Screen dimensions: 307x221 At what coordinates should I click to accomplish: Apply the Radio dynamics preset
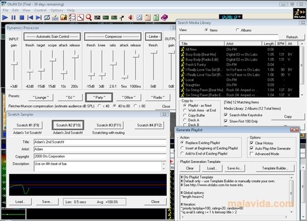pyautogui.click(x=157, y=97)
